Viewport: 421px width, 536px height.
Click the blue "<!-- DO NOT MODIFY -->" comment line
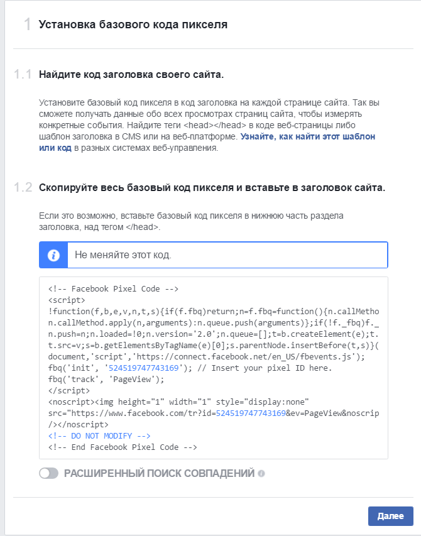(x=99, y=436)
